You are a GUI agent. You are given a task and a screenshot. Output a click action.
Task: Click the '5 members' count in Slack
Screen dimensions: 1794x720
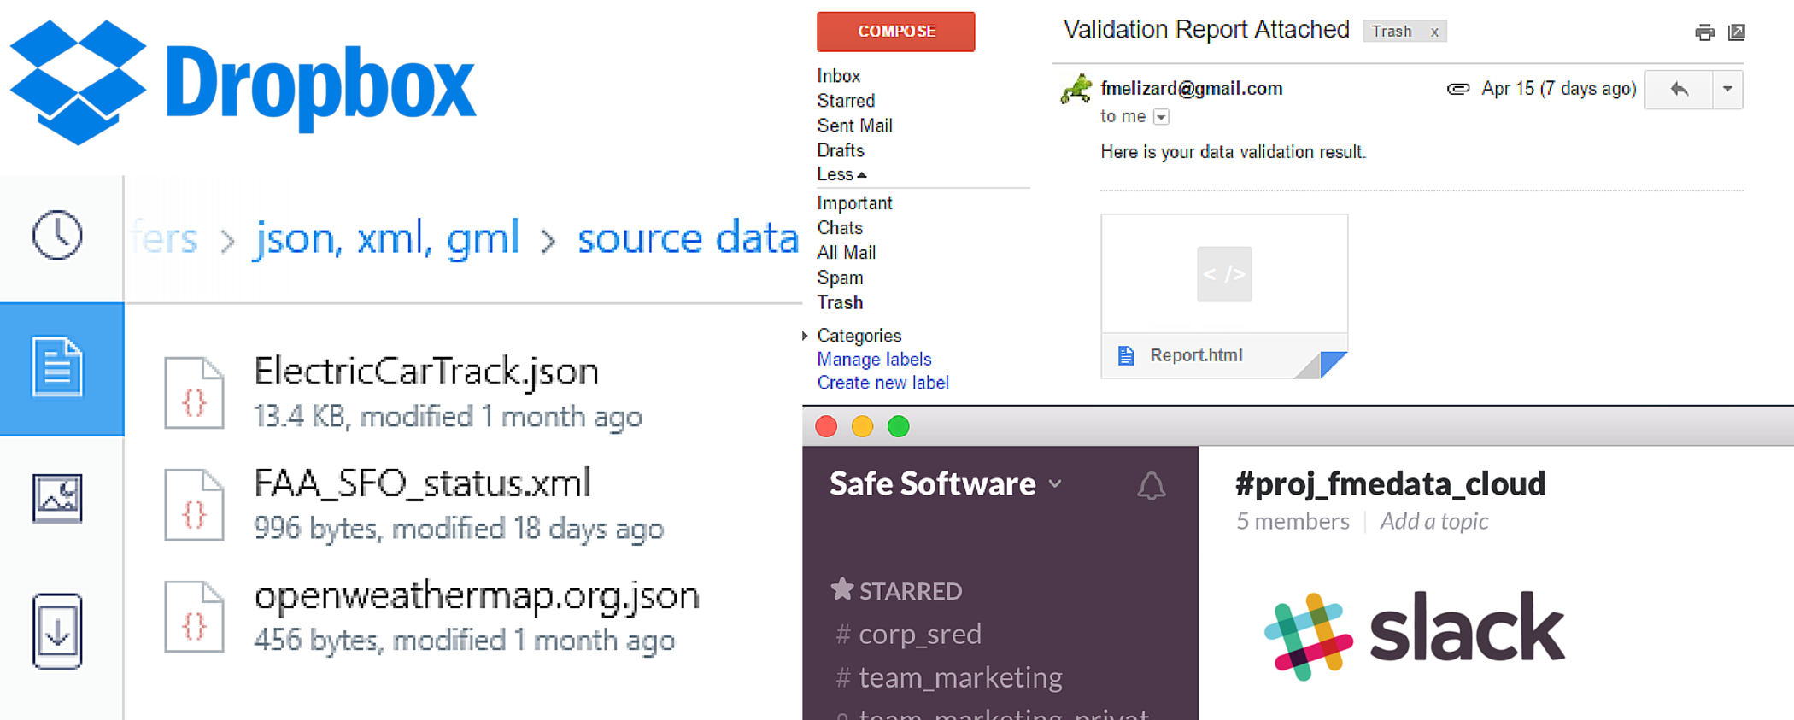1293,521
